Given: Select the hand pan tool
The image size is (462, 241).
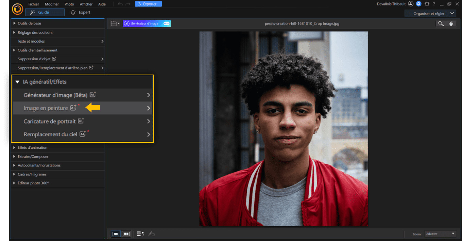Looking at the screenshot, I should (x=451, y=23).
